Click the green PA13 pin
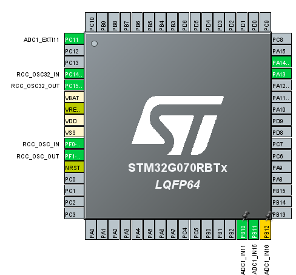This screenshot has height=275, width=296. 281,74
